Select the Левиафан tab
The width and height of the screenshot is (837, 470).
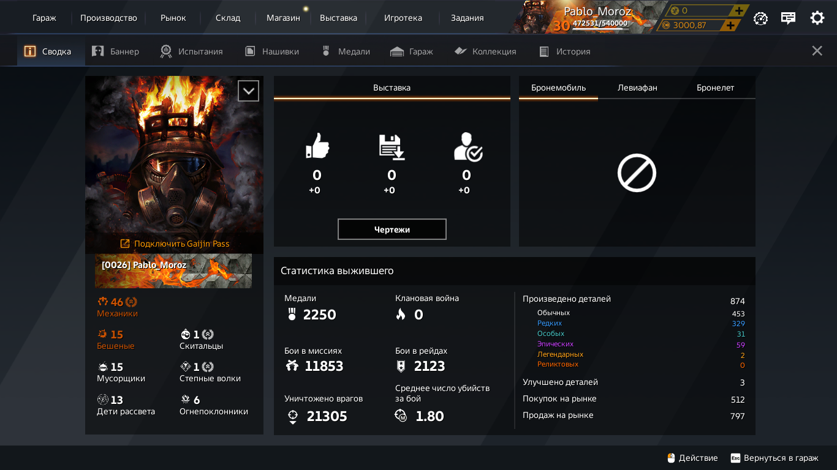click(637, 88)
